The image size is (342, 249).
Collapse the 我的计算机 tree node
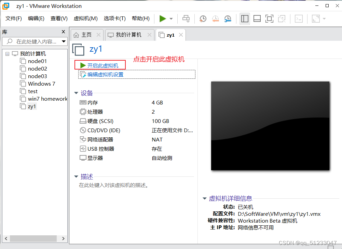(7, 54)
